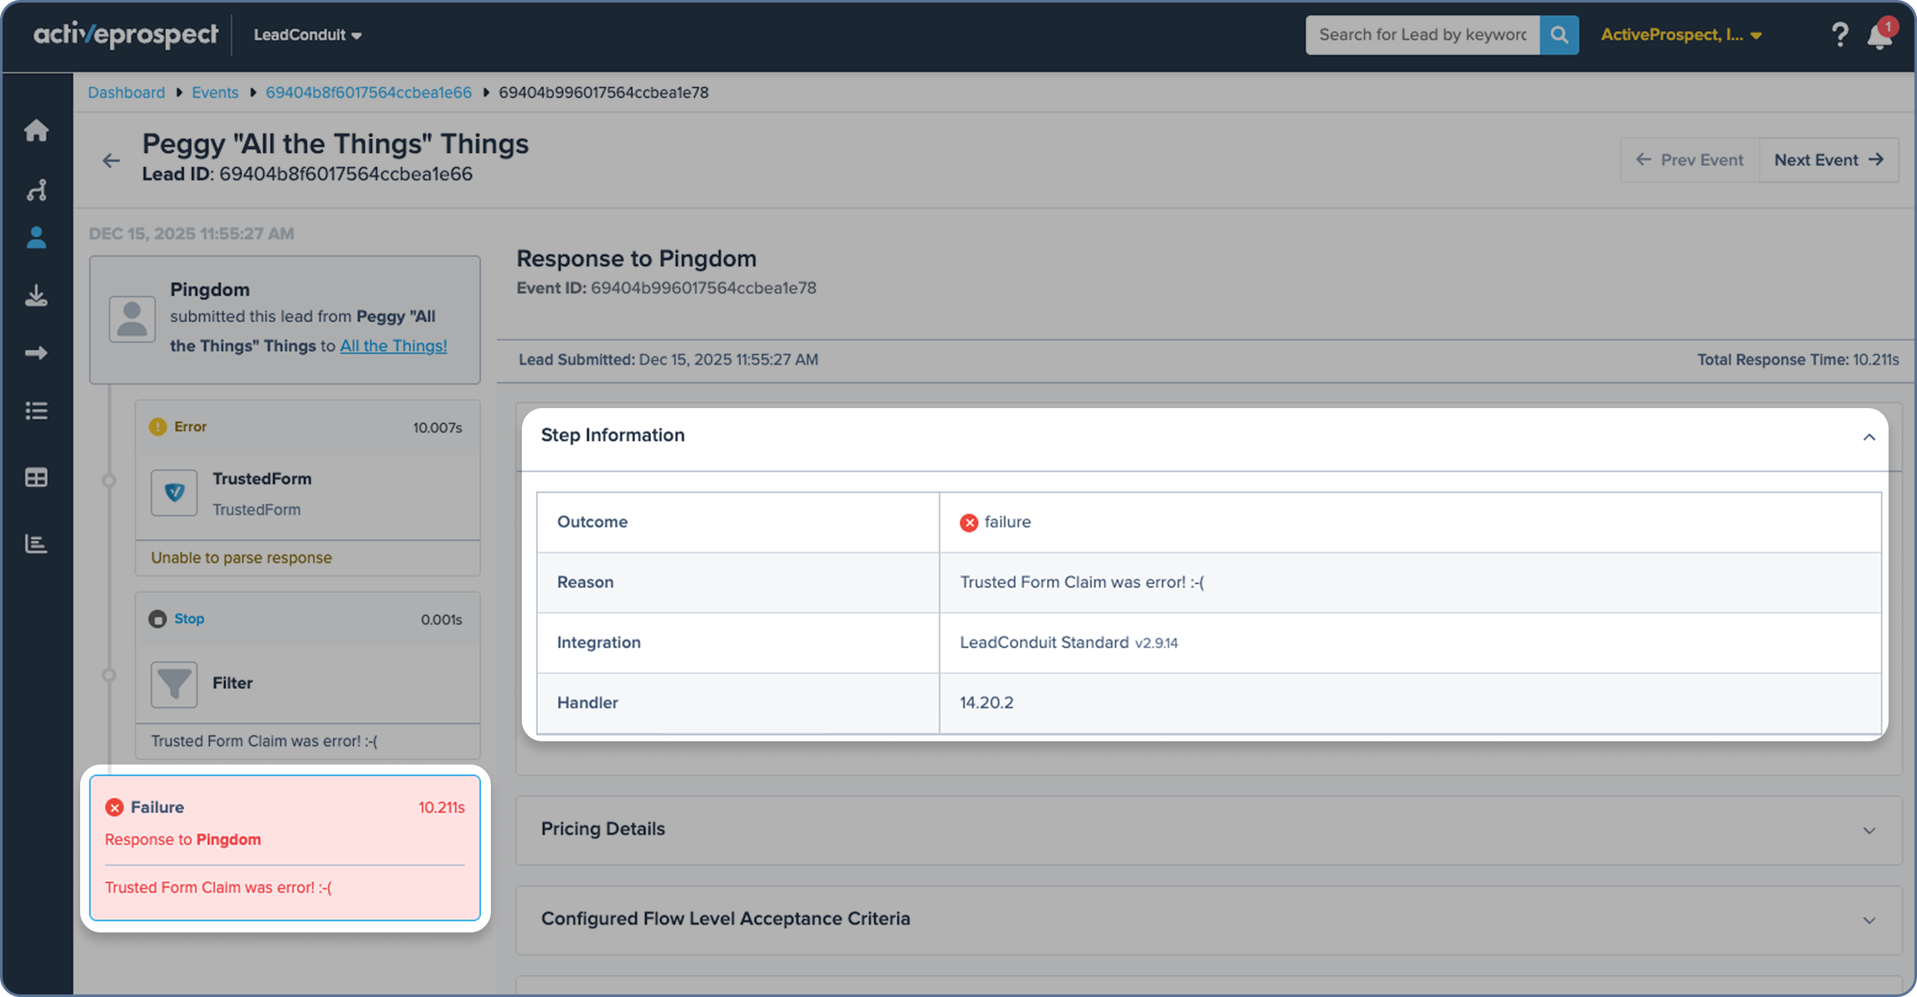Click the Error step duration 10.007s

click(437, 428)
